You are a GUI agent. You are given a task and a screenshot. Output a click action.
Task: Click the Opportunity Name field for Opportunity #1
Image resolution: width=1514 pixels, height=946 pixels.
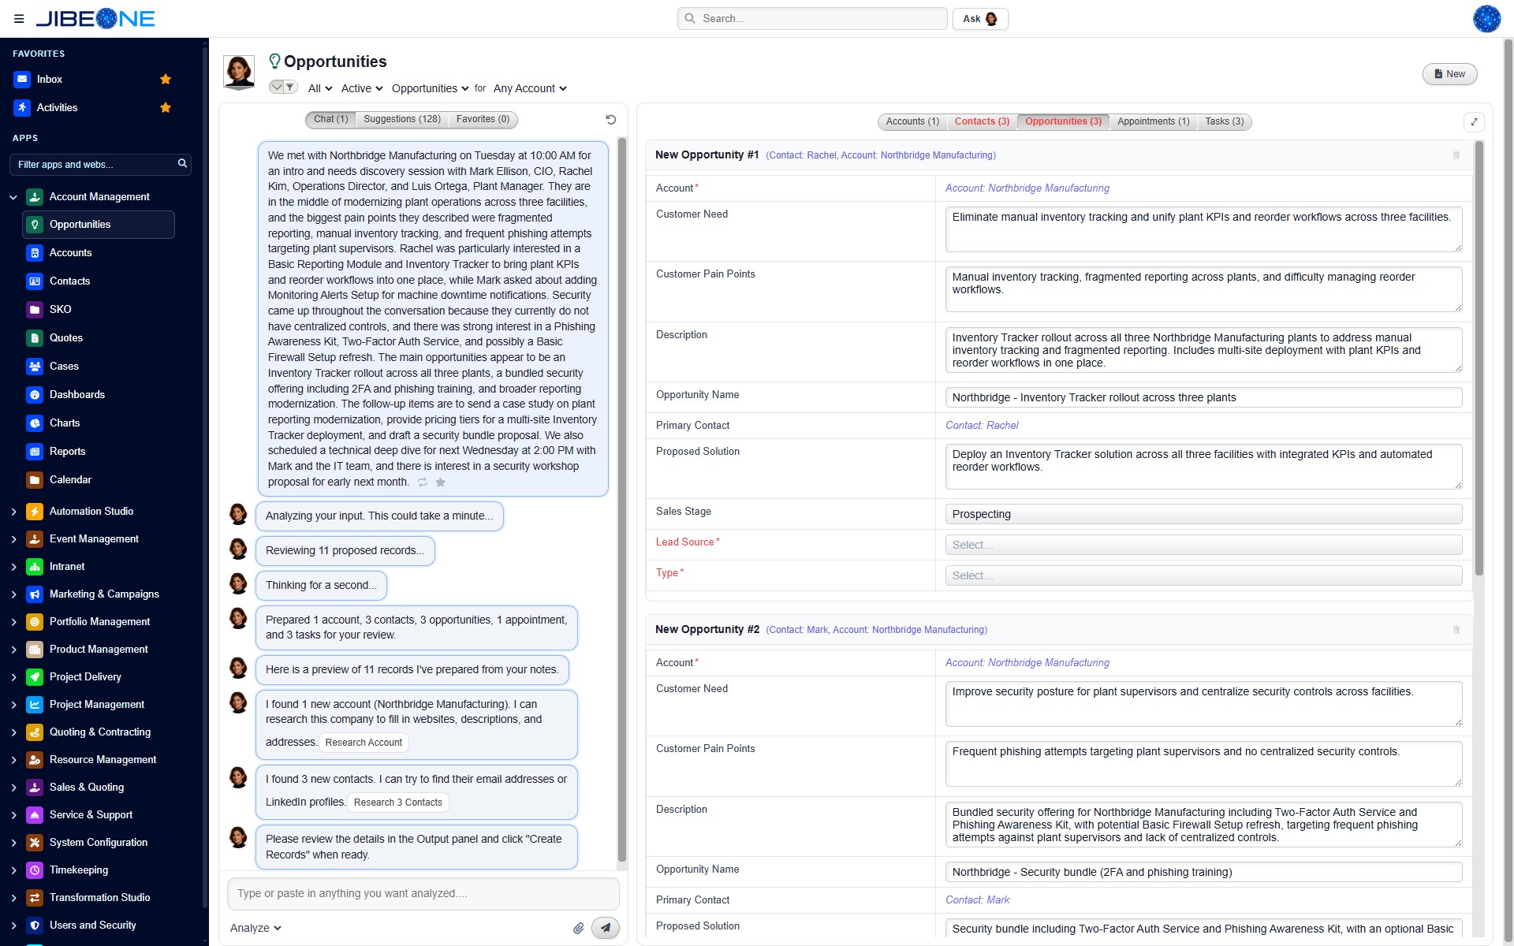click(1203, 397)
